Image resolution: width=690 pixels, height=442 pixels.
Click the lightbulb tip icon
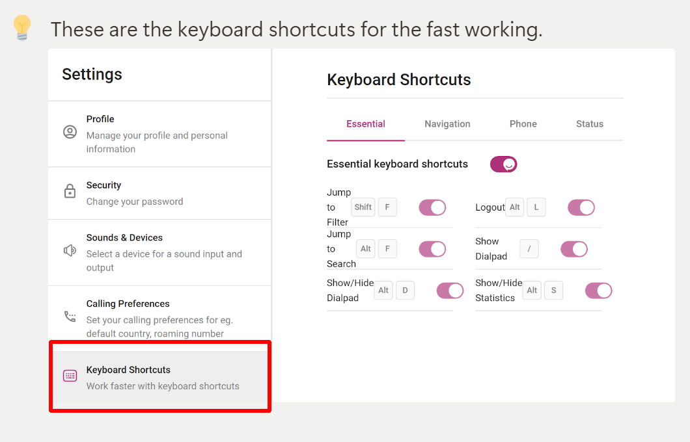pyautogui.click(x=22, y=28)
